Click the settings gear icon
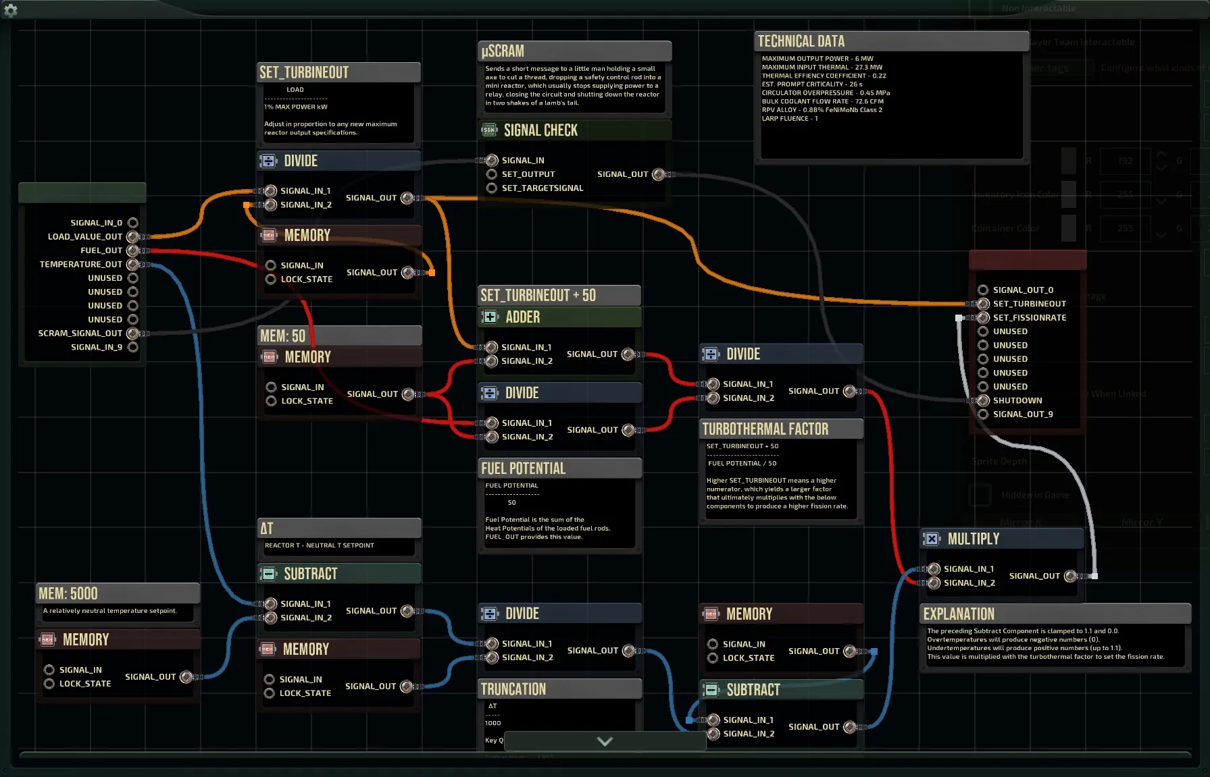 10,10
